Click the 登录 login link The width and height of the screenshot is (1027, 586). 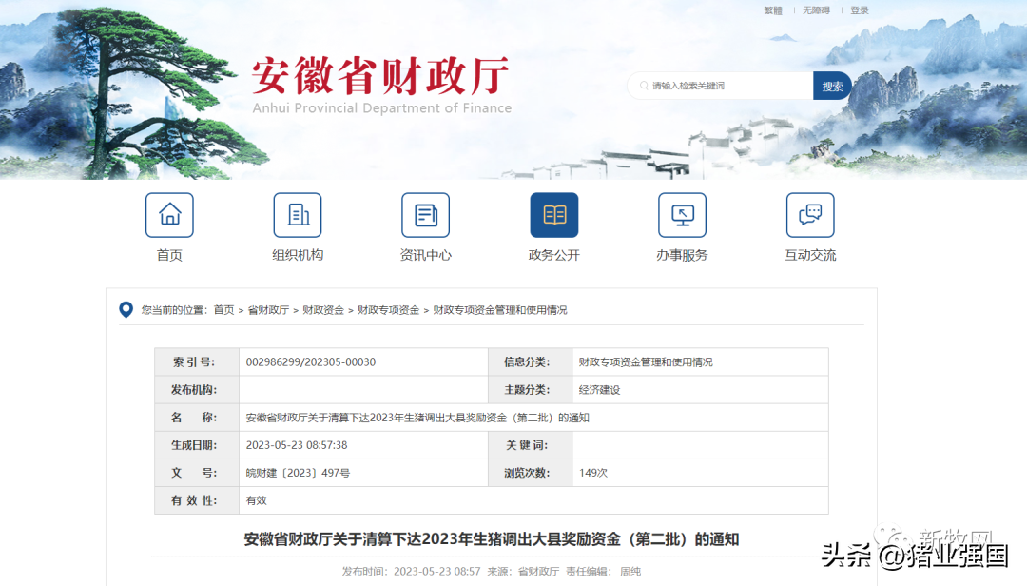click(x=860, y=10)
